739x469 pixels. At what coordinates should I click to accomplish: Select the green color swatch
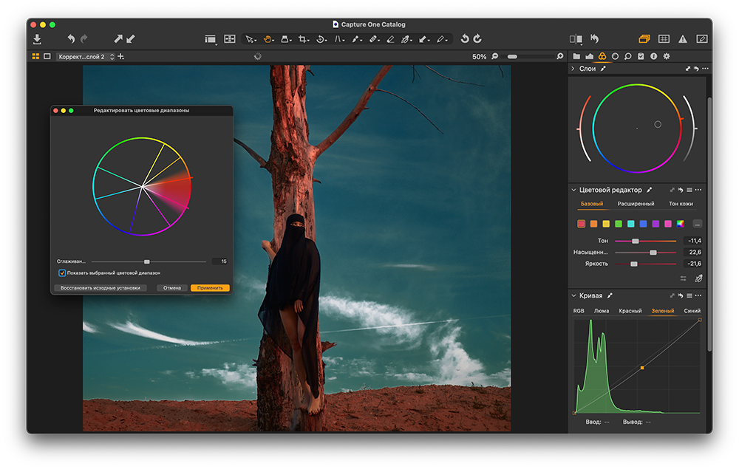point(619,224)
